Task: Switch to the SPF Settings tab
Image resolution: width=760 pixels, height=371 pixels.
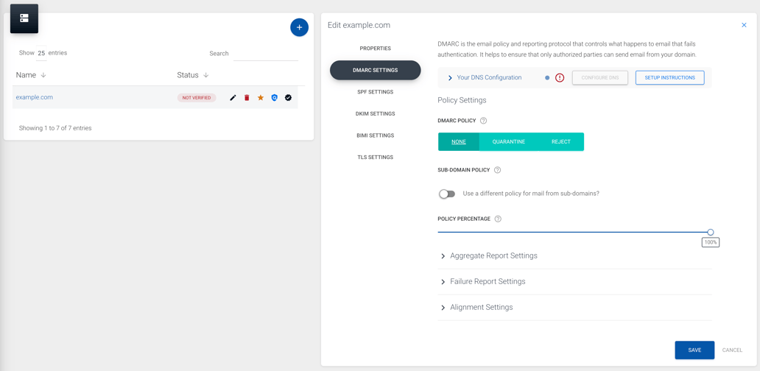Action: click(x=375, y=92)
